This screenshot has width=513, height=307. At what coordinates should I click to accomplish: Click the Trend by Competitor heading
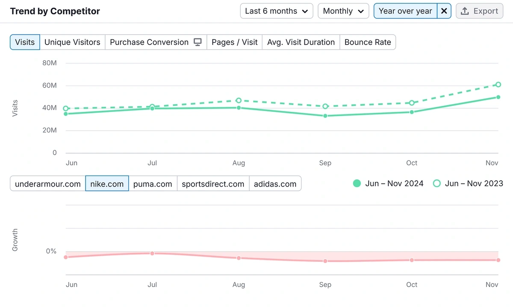[x=55, y=11]
